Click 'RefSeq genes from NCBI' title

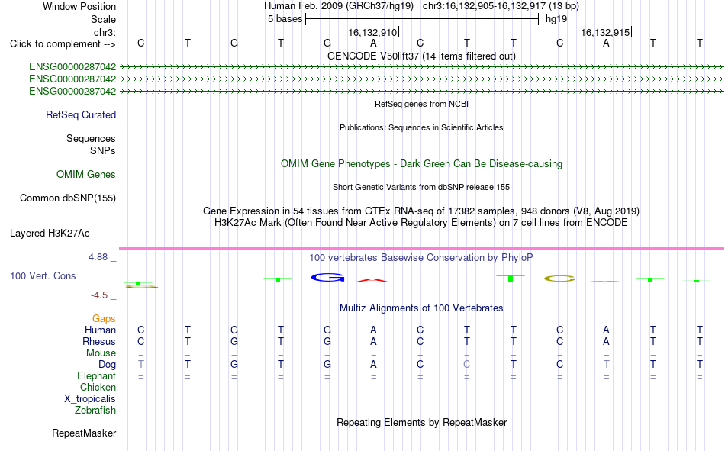click(x=421, y=104)
